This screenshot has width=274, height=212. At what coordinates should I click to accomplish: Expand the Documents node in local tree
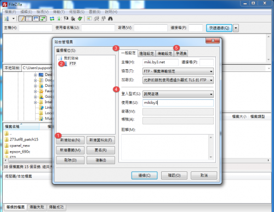click(x=36, y=80)
